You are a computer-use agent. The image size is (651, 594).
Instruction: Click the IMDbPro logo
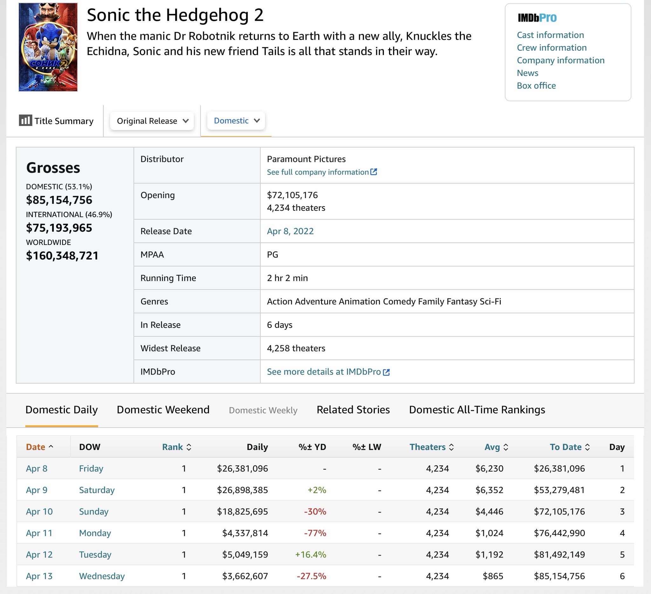537,18
